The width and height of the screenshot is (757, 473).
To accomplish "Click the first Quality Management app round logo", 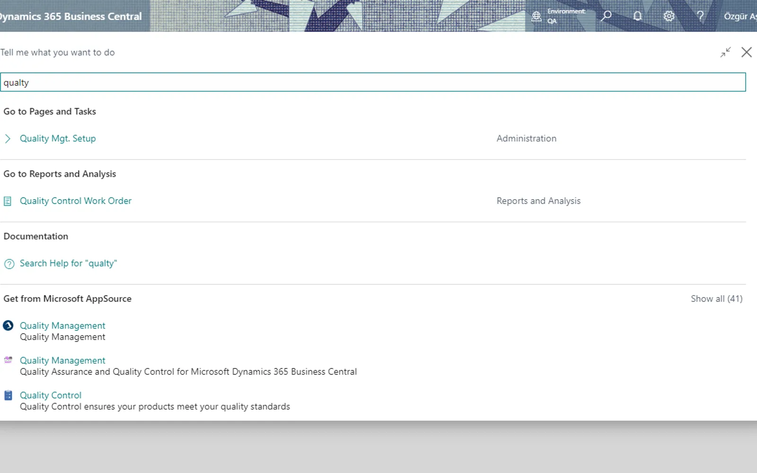I will pos(8,325).
